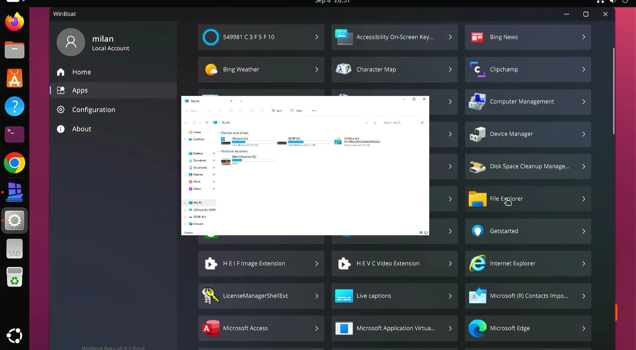636x350 pixels.
Task: Open Computer Management
Action: pos(528,102)
